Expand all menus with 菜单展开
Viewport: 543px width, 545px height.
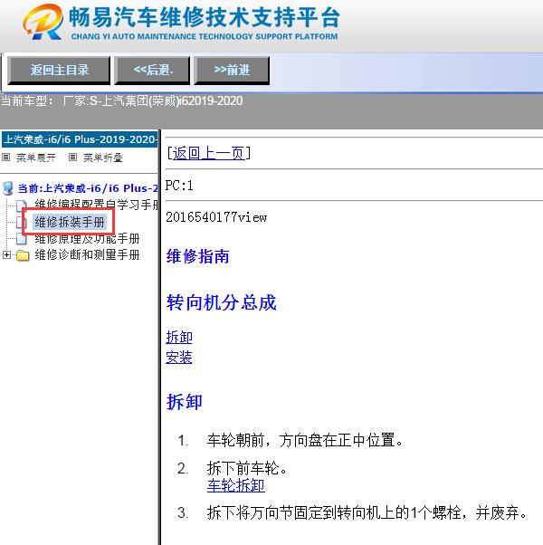pos(36,158)
